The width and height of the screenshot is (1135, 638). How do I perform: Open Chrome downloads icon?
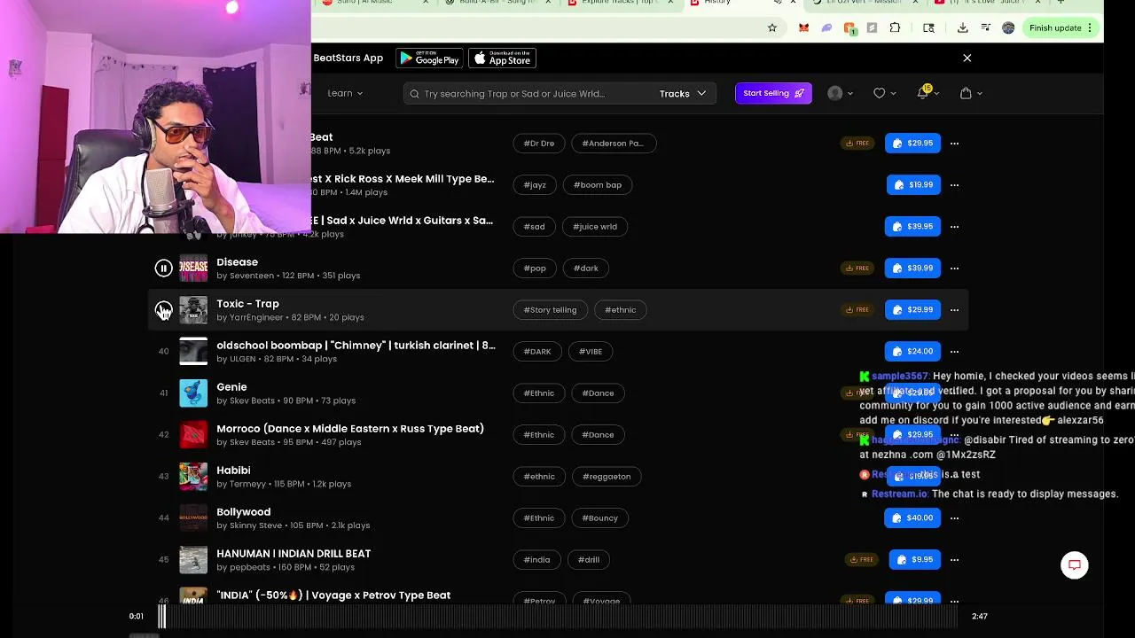coord(962,27)
